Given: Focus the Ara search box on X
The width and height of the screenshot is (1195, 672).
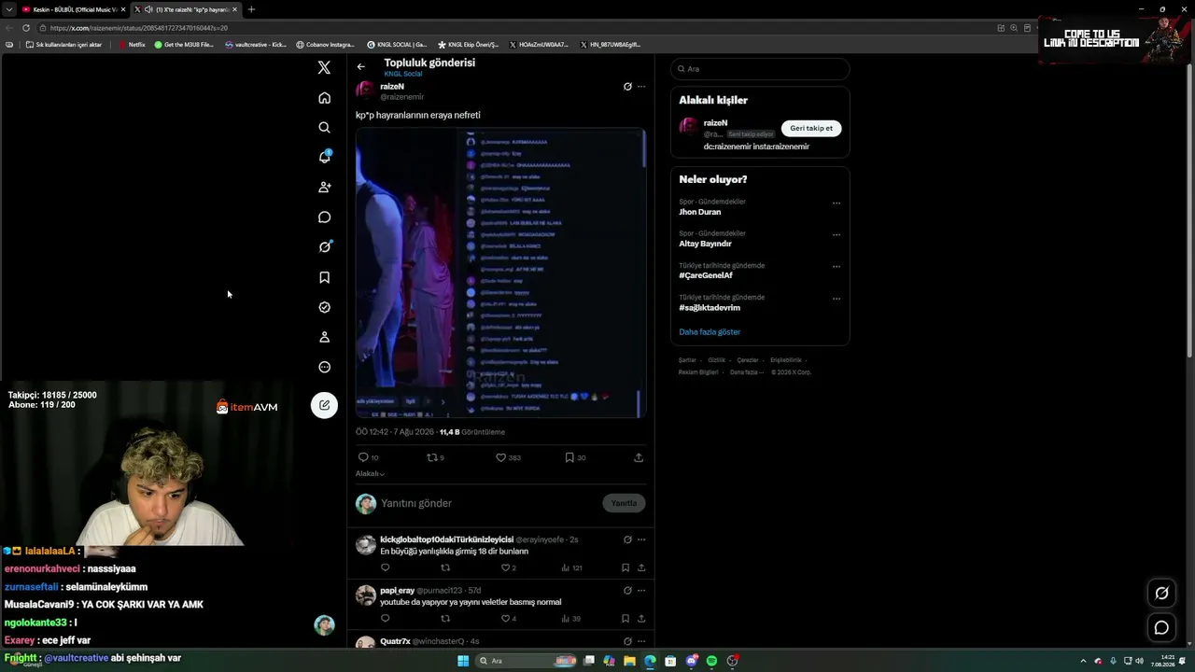Looking at the screenshot, I should pyautogui.click(x=760, y=69).
